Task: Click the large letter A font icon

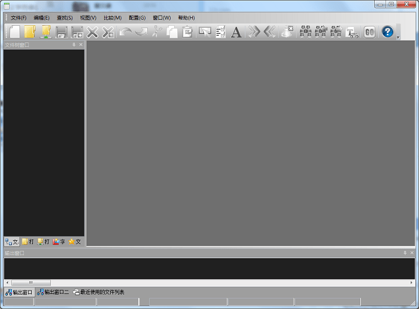Action: tap(236, 32)
